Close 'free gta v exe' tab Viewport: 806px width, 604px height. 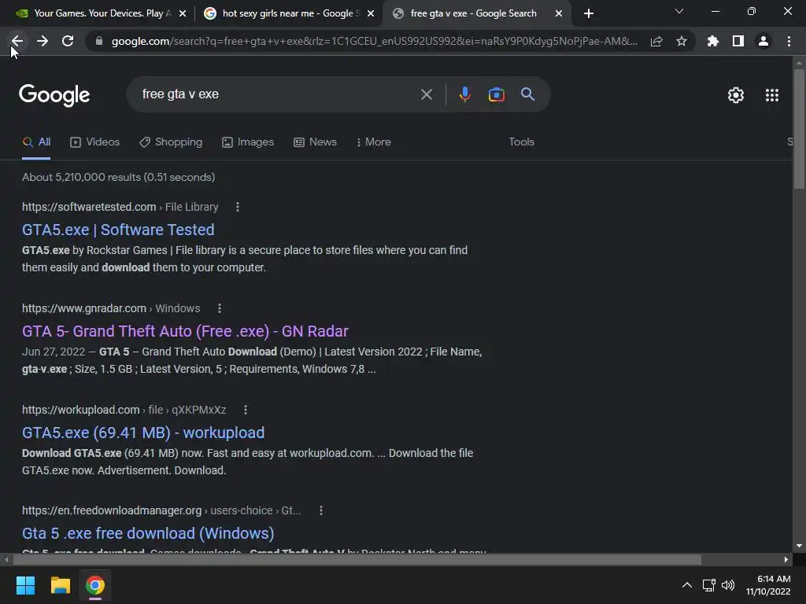pyautogui.click(x=559, y=13)
